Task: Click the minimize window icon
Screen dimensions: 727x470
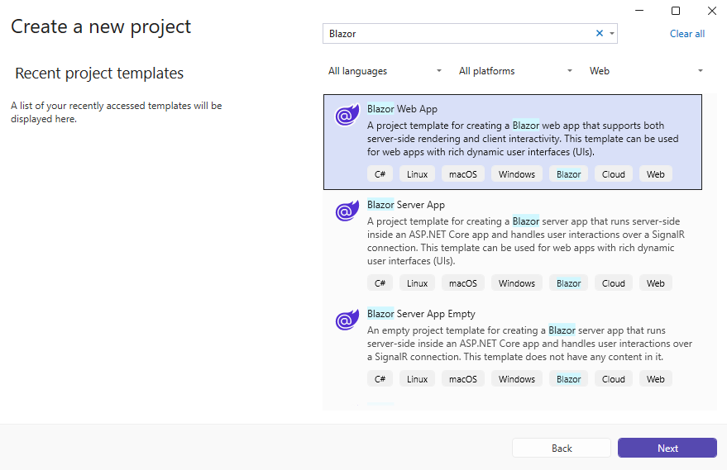Action: [x=639, y=11]
